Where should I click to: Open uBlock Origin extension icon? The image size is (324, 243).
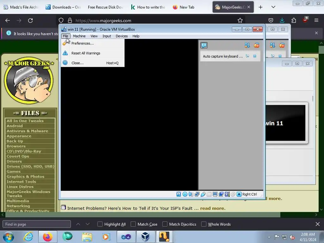[x=305, y=20]
